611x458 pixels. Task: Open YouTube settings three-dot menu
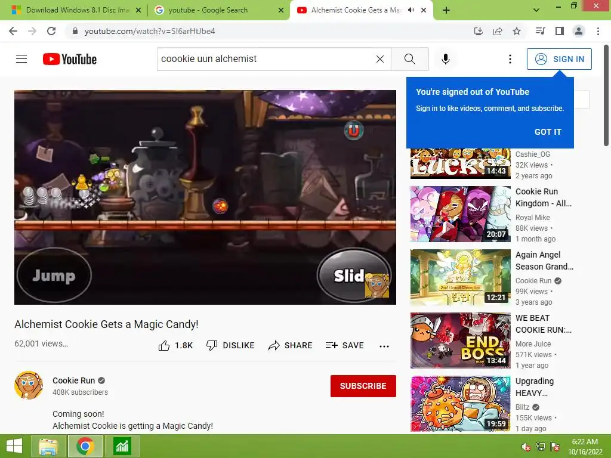pyautogui.click(x=510, y=59)
